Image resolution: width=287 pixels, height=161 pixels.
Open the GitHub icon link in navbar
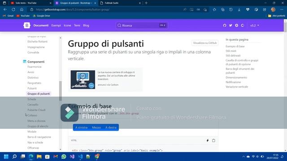coord(225,25)
